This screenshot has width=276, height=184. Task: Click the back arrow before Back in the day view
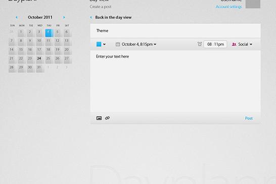click(x=91, y=17)
